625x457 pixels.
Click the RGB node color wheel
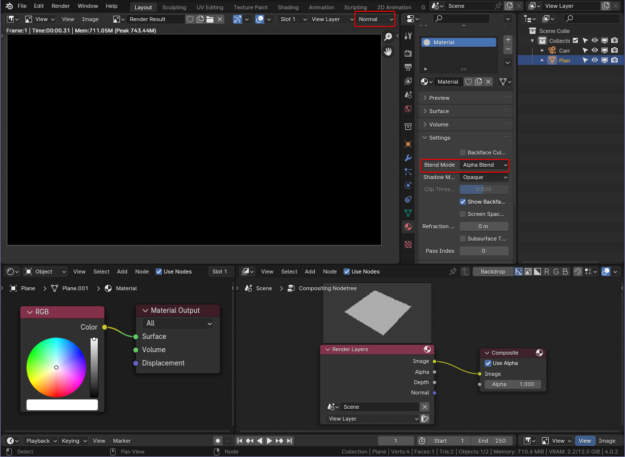coord(56,367)
